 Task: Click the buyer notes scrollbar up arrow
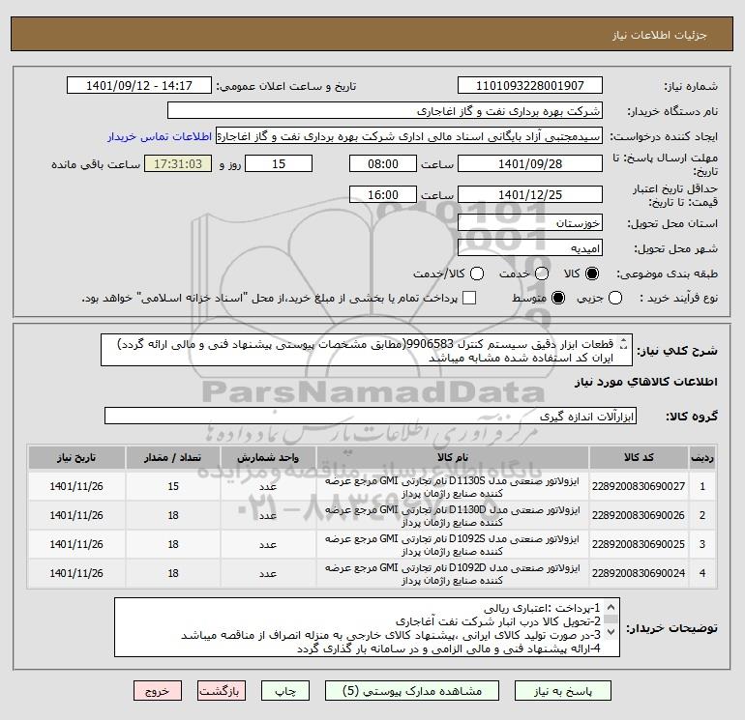coord(611,607)
